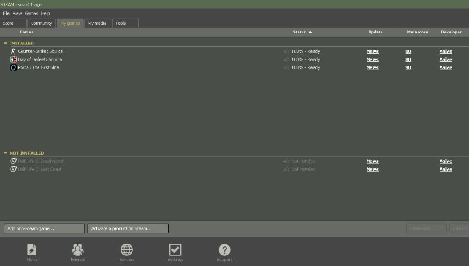Open Metascore 90 link for Portal
This screenshot has width=469, height=266.
click(408, 67)
